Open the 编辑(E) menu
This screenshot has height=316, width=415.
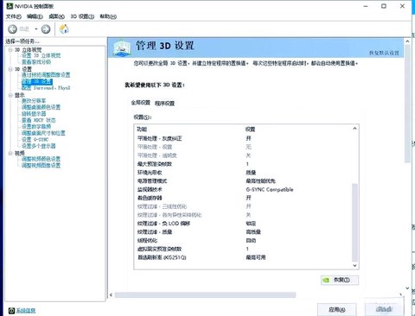[35, 16]
